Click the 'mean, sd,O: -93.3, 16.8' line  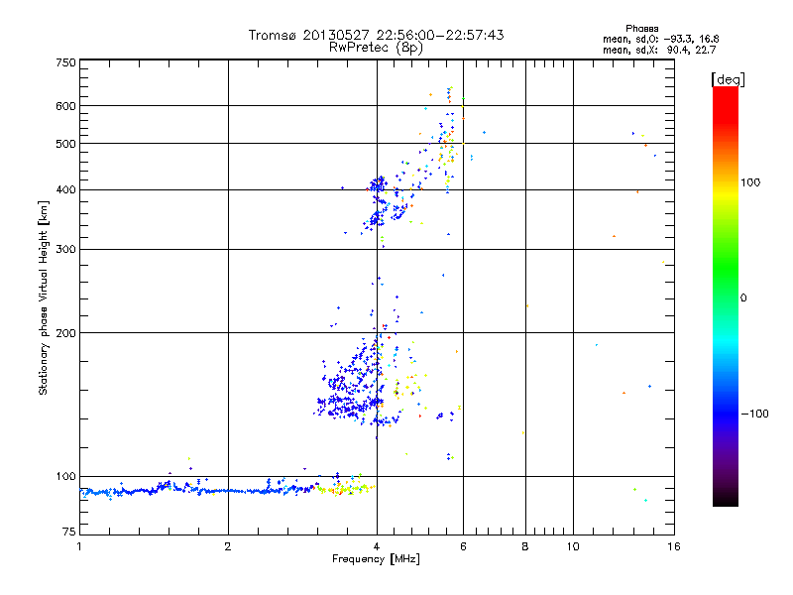(x=660, y=39)
